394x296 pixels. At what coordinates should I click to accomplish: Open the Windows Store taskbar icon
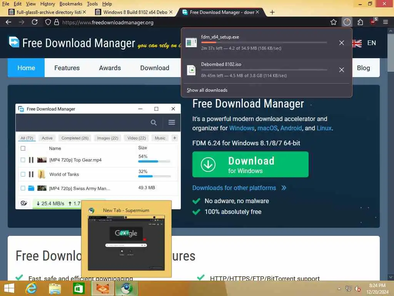pyautogui.click(x=78, y=289)
